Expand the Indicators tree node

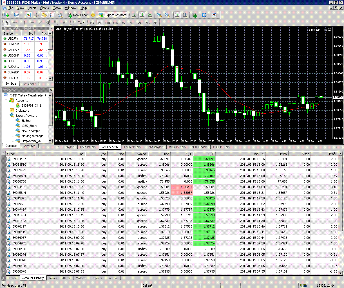(x=6, y=111)
